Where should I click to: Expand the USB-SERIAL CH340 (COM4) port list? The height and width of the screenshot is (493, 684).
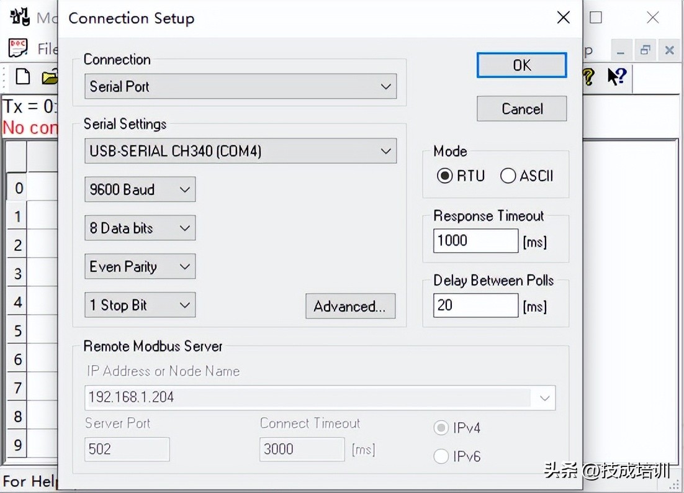240,151
